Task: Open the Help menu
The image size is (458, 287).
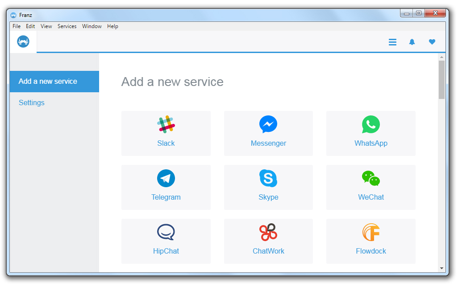Action: coord(112,26)
